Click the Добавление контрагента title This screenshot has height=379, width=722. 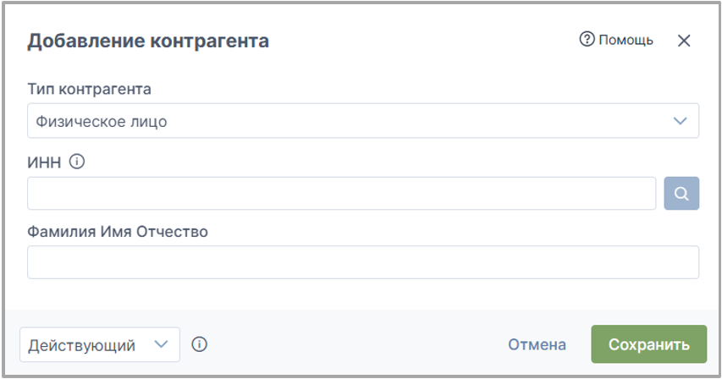click(x=148, y=41)
